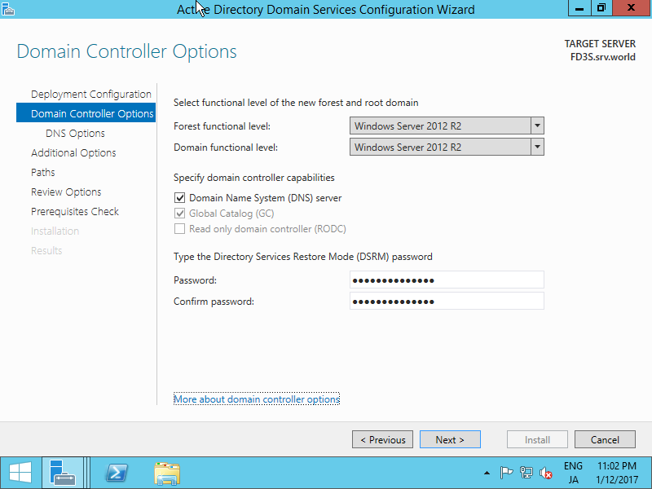Toggle the Global Catalog (GC) checkbox
Image resolution: width=652 pixels, height=489 pixels.
[x=179, y=214]
